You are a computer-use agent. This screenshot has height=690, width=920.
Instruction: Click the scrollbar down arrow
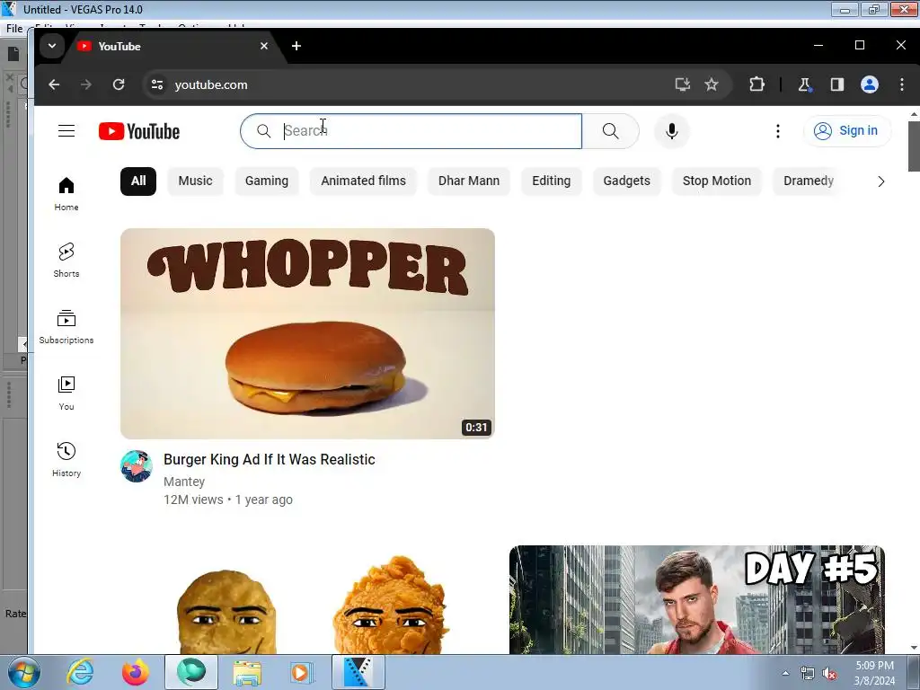pyautogui.click(x=914, y=648)
